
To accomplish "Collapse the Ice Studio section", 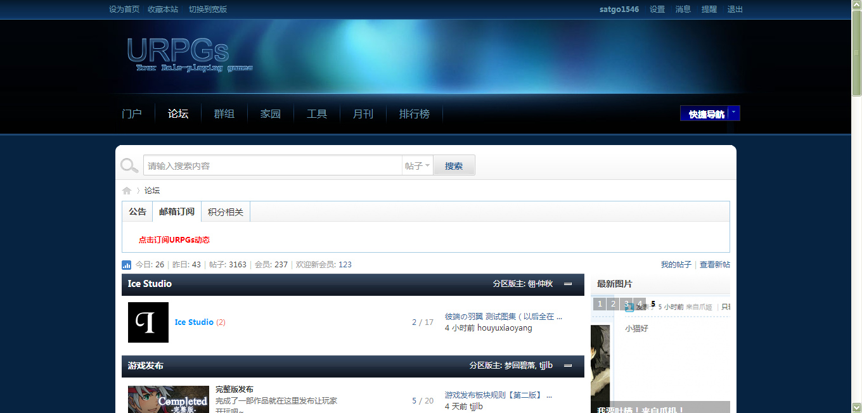I will pyautogui.click(x=568, y=284).
